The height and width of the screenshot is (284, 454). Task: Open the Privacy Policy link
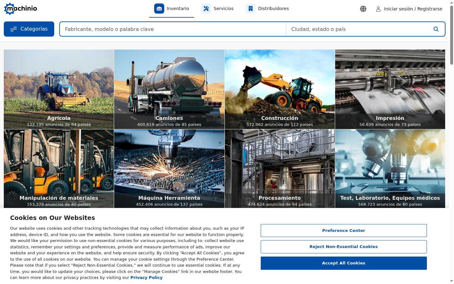147,278
